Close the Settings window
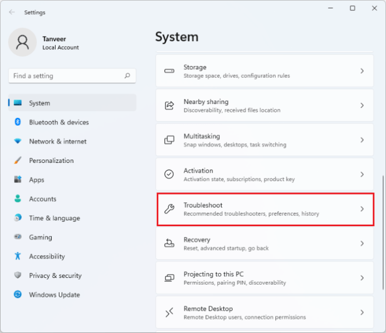The width and height of the screenshot is (386, 333). (374, 8)
